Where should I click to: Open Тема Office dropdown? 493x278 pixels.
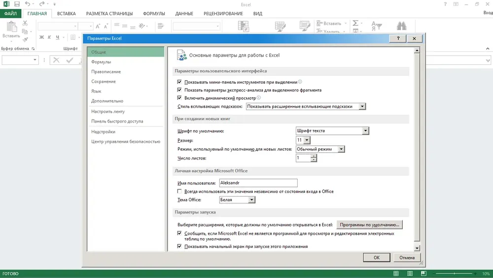[251, 200]
